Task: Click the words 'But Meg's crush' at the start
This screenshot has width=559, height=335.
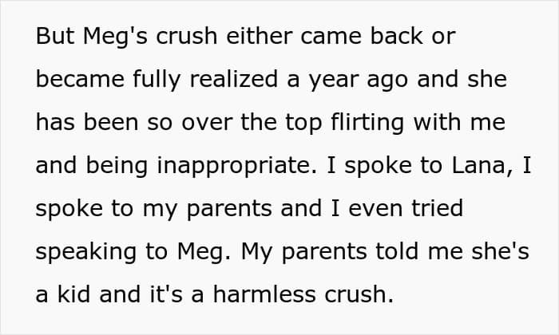Action: coord(126,37)
